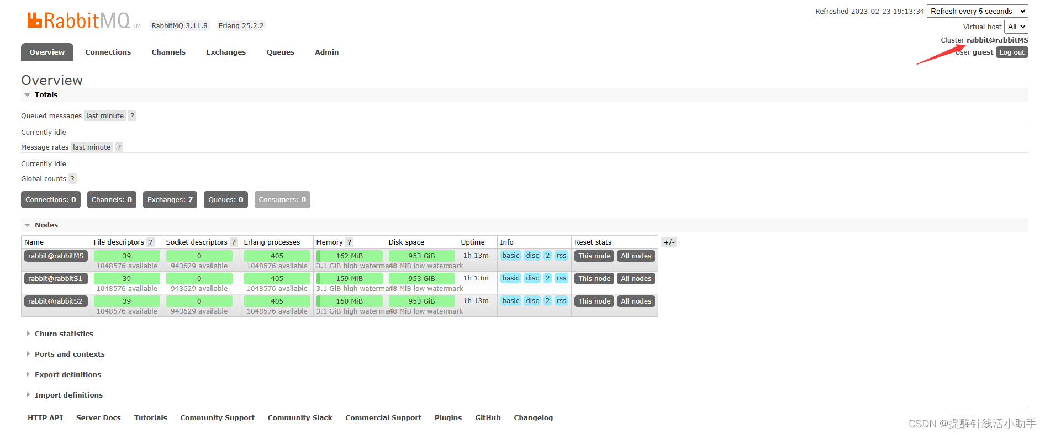
Task: Reset stats All nodes for rabbit@rabbitS2
Action: [636, 301]
